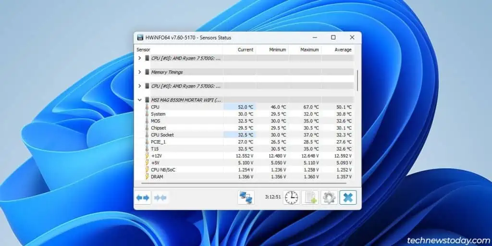Click the greyed shrink-columns arrows button

point(160,197)
